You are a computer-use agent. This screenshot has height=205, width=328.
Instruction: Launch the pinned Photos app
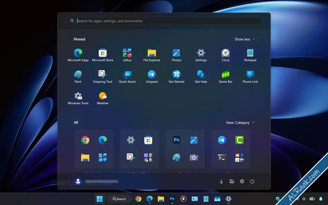[x=176, y=55]
